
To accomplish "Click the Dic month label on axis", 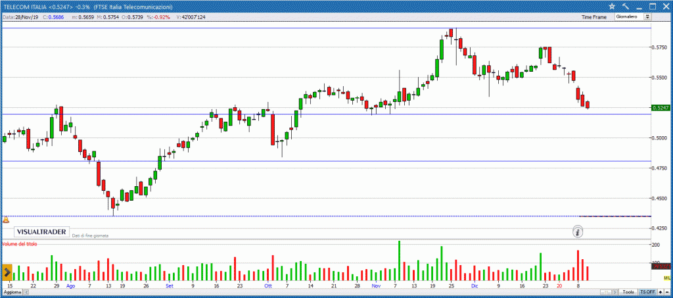I will pyautogui.click(x=475, y=286).
